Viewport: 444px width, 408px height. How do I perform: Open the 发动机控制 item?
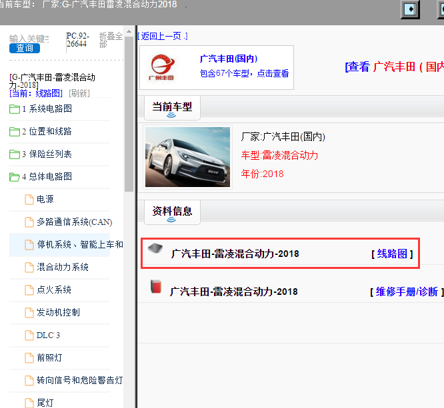pyautogui.click(x=58, y=312)
